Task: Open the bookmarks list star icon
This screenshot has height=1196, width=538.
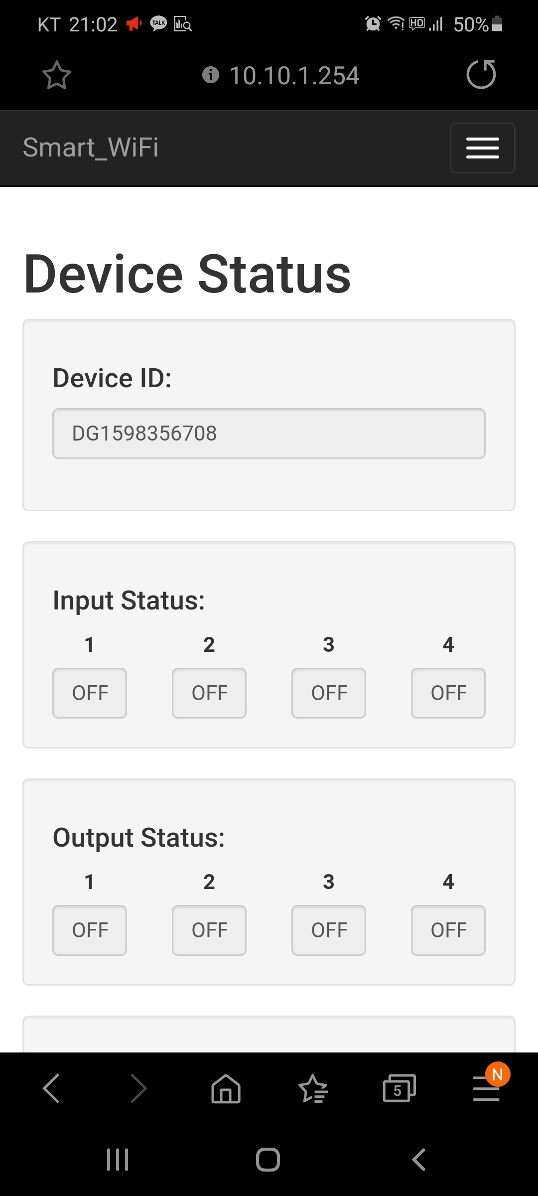Action: tap(313, 1088)
